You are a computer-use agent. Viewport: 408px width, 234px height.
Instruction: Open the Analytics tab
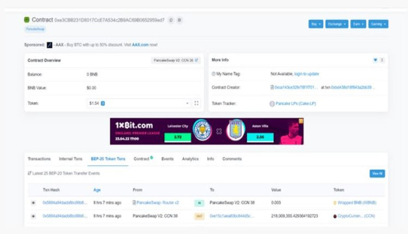(x=190, y=159)
